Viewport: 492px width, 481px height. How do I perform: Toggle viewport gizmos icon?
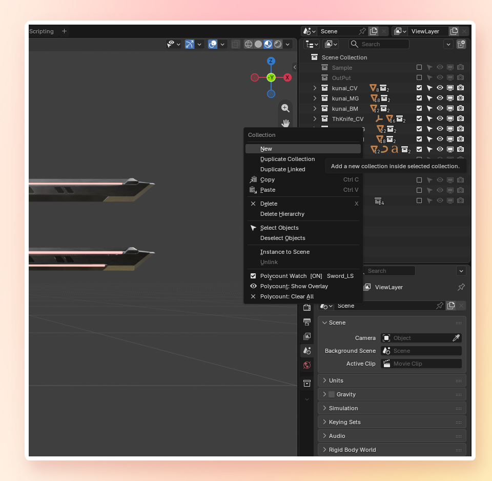(190, 44)
